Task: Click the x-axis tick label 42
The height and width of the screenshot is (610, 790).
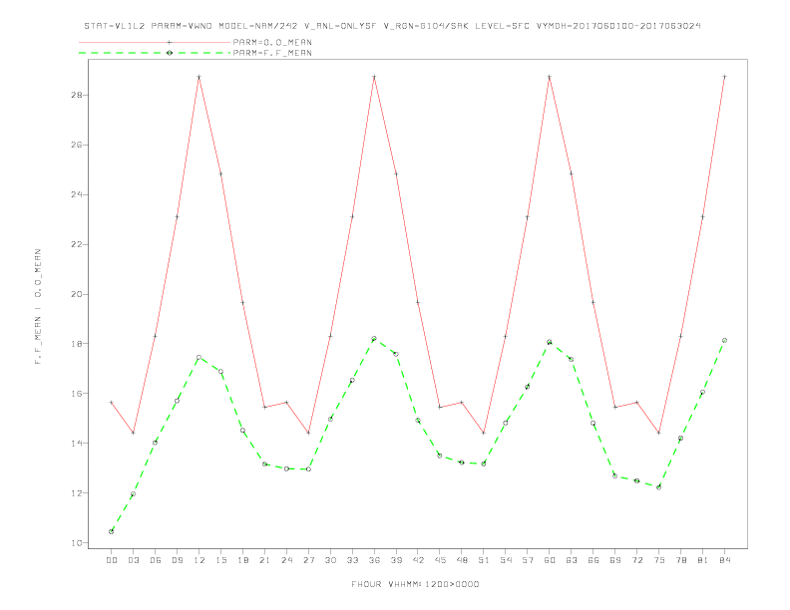Action: click(418, 560)
